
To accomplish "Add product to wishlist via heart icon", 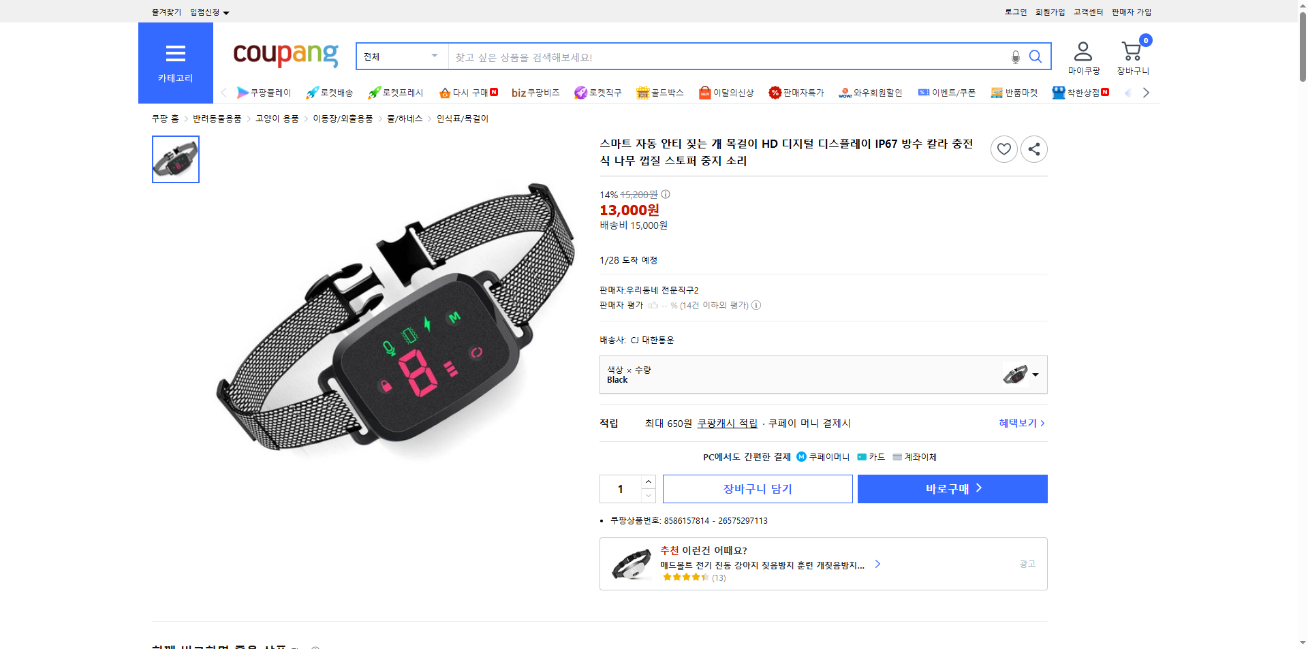I will [1003, 148].
